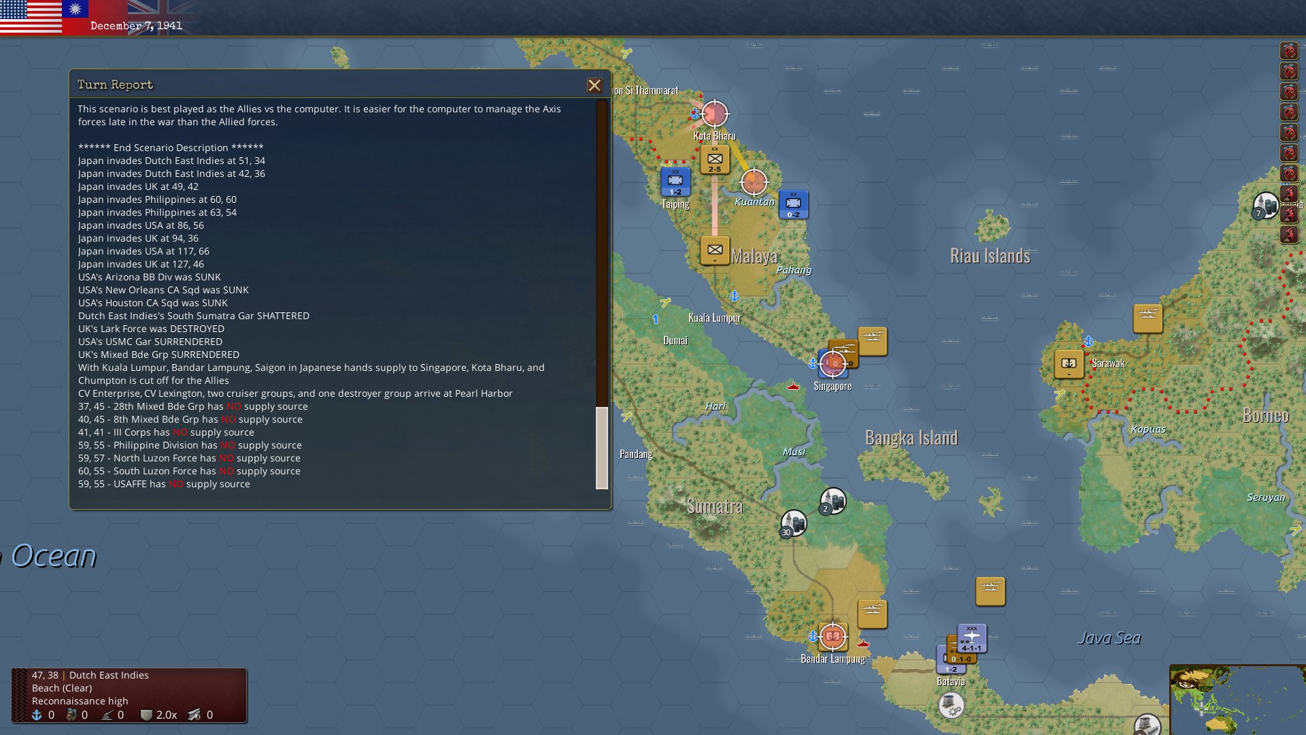Click the hex info panel at bottom left
This screenshot has width=1306, height=735.
129,695
